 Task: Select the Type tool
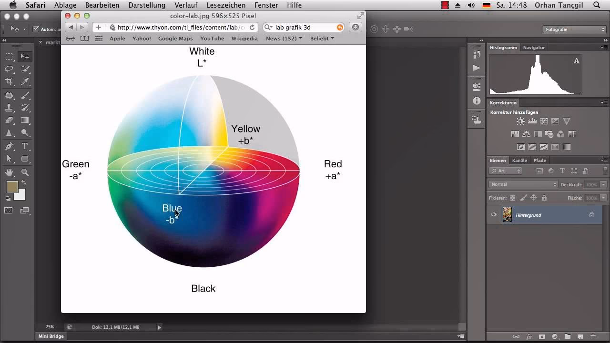(25, 146)
